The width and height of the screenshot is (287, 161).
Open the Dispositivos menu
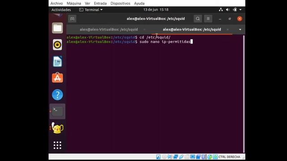[120, 3]
